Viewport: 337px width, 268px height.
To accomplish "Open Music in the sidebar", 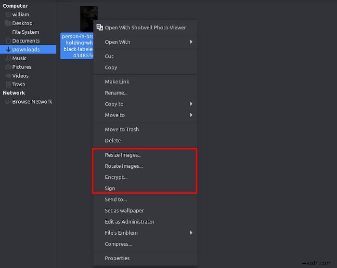I will pyautogui.click(x=28, y=58).
